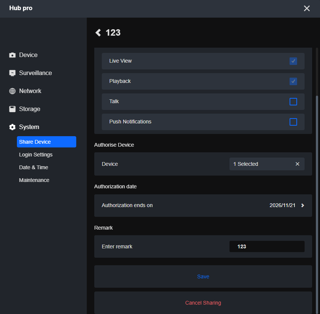This screenshot has height=314, width=320.
Task: Click the System gear icon
Action: (x=12, y=127)
